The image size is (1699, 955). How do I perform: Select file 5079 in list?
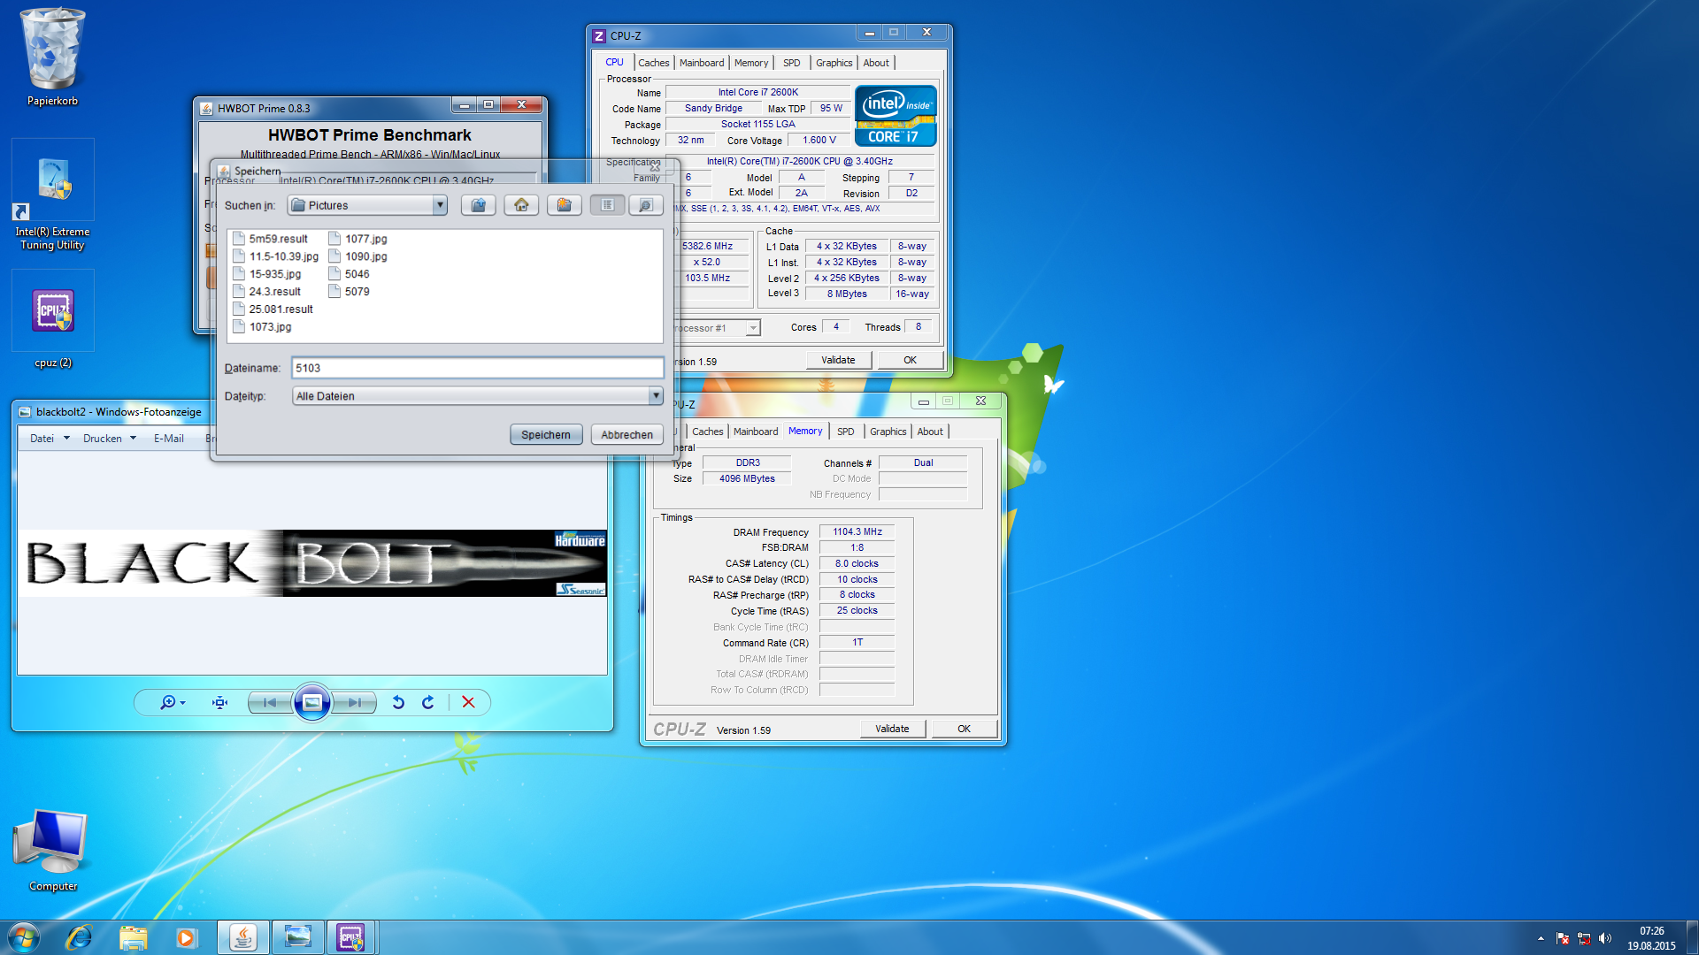point(349,292)
